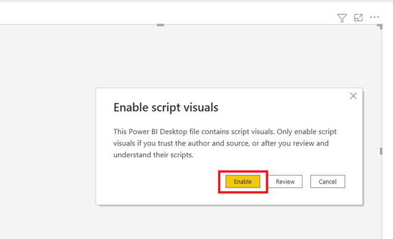Click the white page area below the dialog
The width and height of the screenshot is (393, 239).
coord(229,223)
